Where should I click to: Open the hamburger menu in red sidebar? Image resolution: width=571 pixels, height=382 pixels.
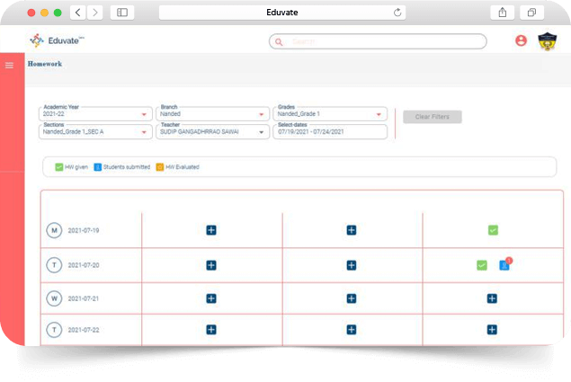tap(10, 66)
